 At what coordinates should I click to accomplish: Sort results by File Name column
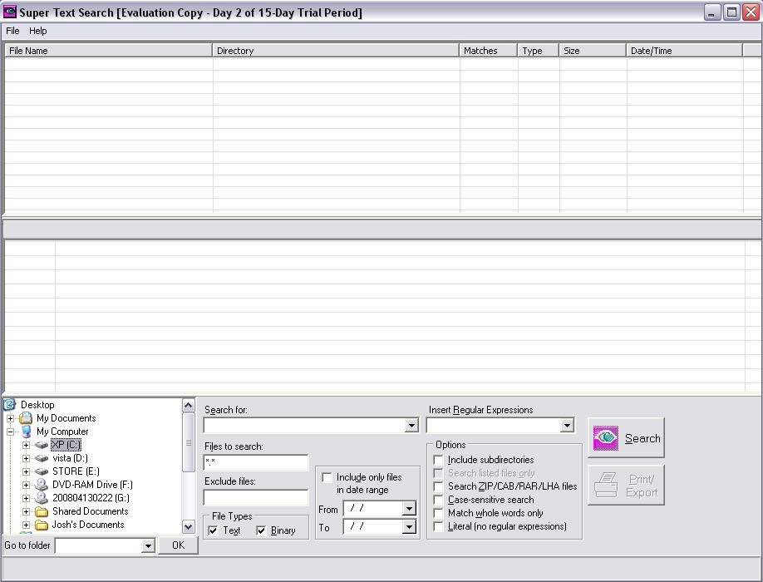tap(109, 51)
